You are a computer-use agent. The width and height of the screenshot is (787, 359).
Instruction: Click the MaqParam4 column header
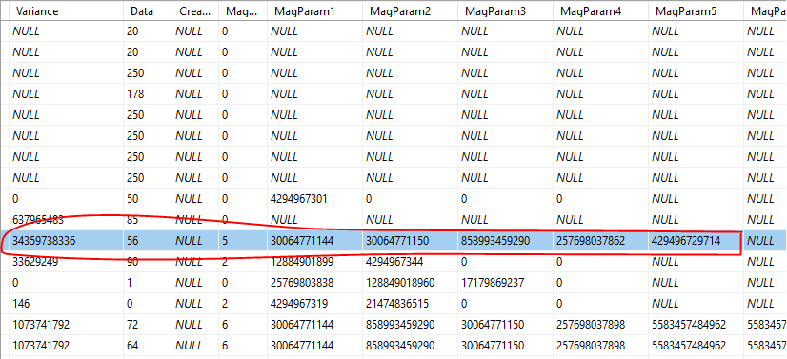coord(601,11)
